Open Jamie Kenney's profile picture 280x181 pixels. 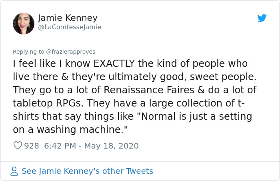point(24,23)
